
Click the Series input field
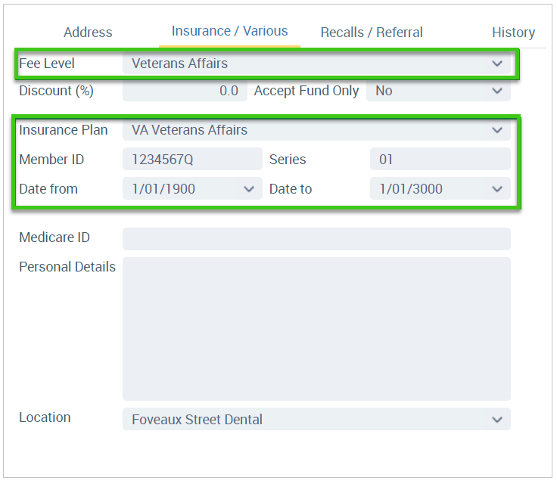click(440, 159)
